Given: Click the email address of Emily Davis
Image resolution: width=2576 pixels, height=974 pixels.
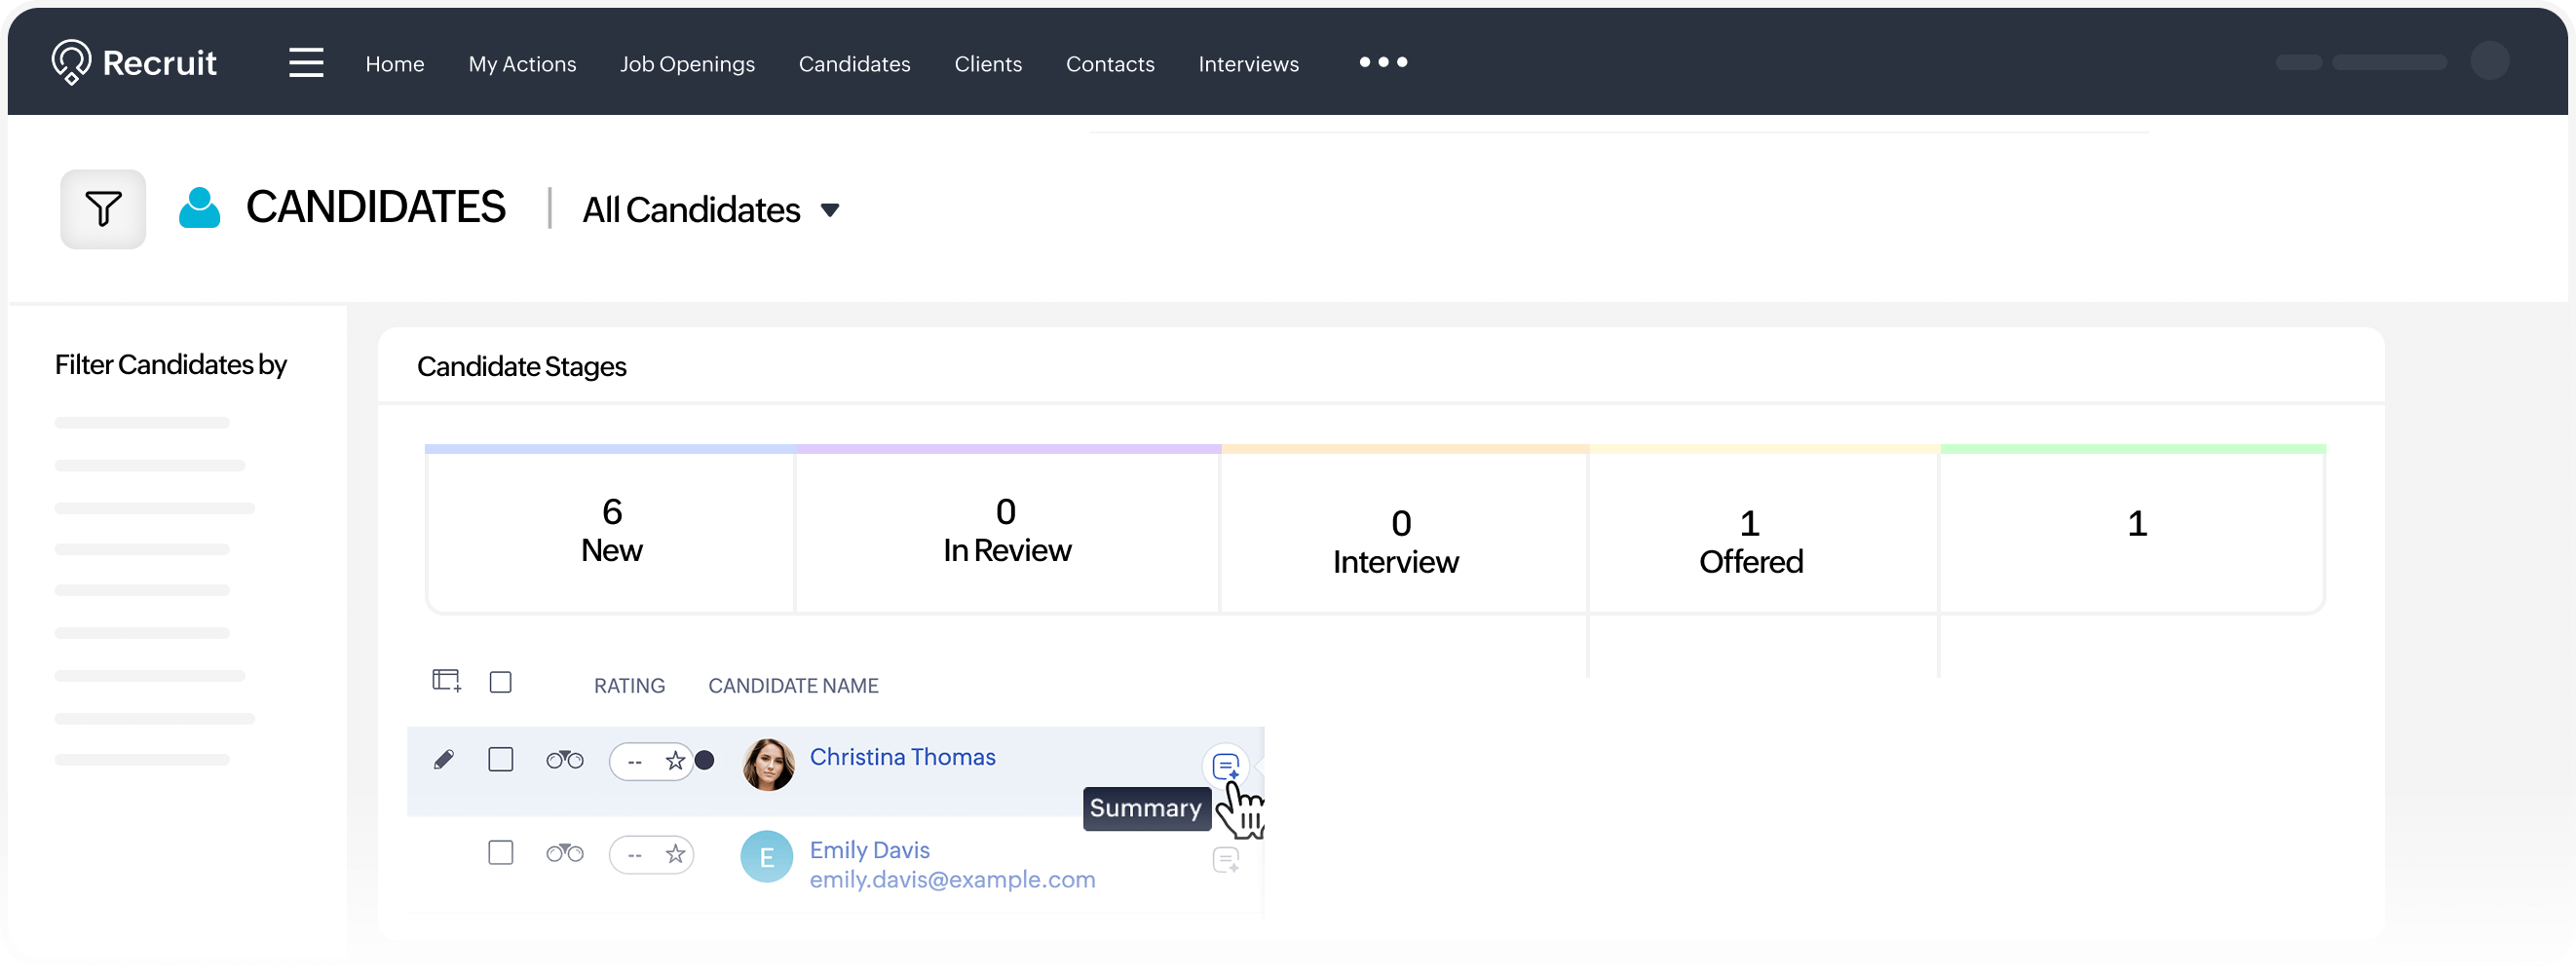Looking at the screenshot, I should (x=952, y=880).
